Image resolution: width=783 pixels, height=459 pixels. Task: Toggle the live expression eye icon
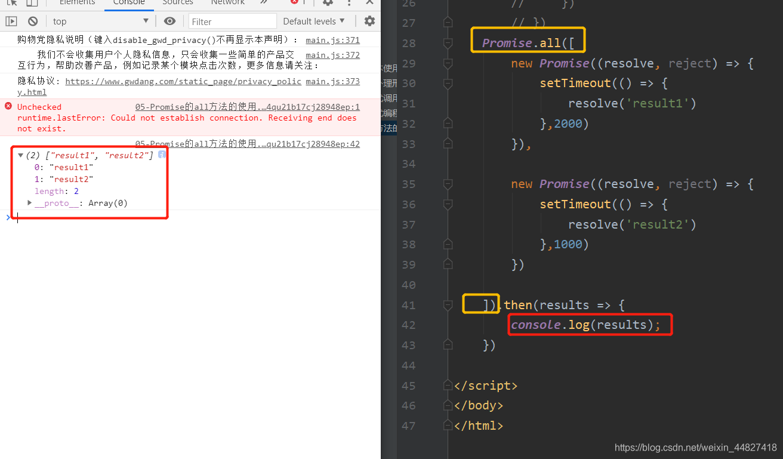click(170, 21)
